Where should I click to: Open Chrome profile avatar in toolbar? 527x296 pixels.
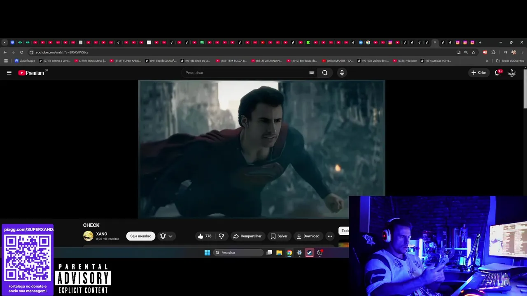tap(514, 52)
